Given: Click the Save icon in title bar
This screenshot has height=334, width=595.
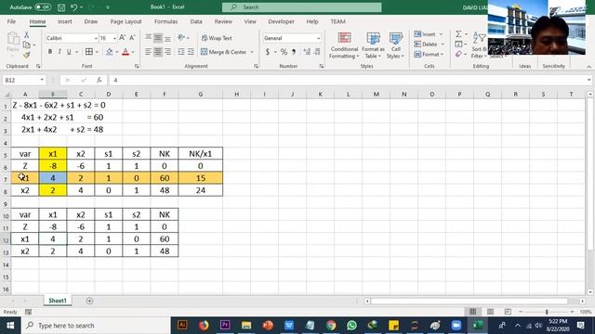Looking at the screenshot, I should pyautogui.click(x=61, y=7).
